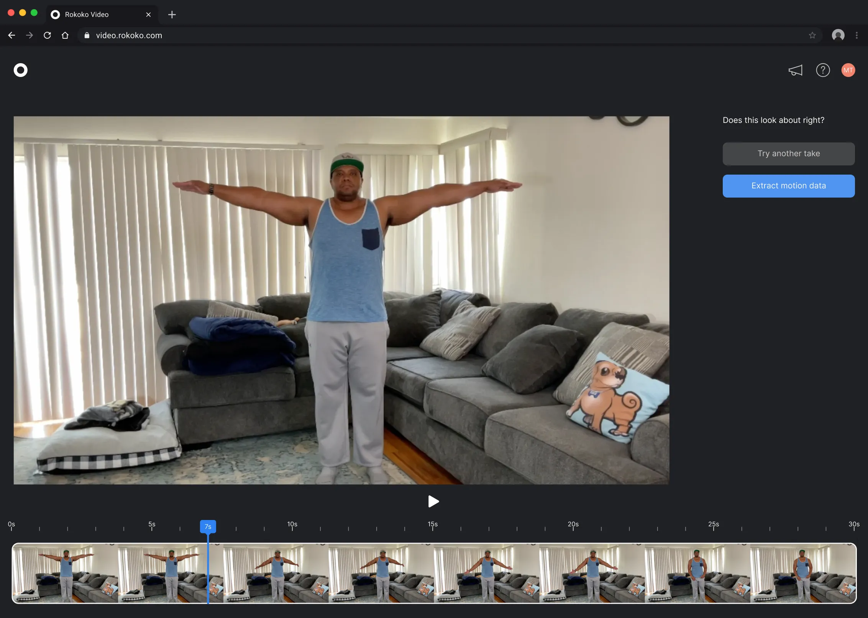This screenshot has width=868, height=618.
Task: Click the Rokoko logo icon
Action: (x=21, y=70)
